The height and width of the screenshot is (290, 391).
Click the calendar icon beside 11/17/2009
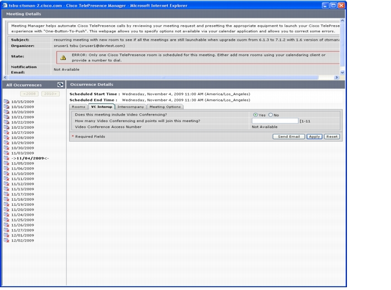7,194
